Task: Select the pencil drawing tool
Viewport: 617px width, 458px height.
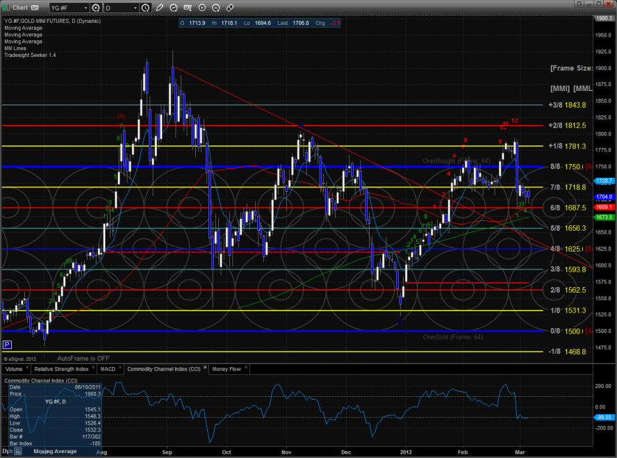Action: tap(161, 8)
